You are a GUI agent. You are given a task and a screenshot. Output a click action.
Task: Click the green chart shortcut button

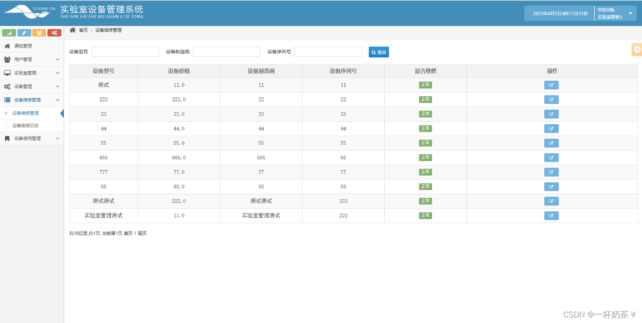tap(9, 33)
